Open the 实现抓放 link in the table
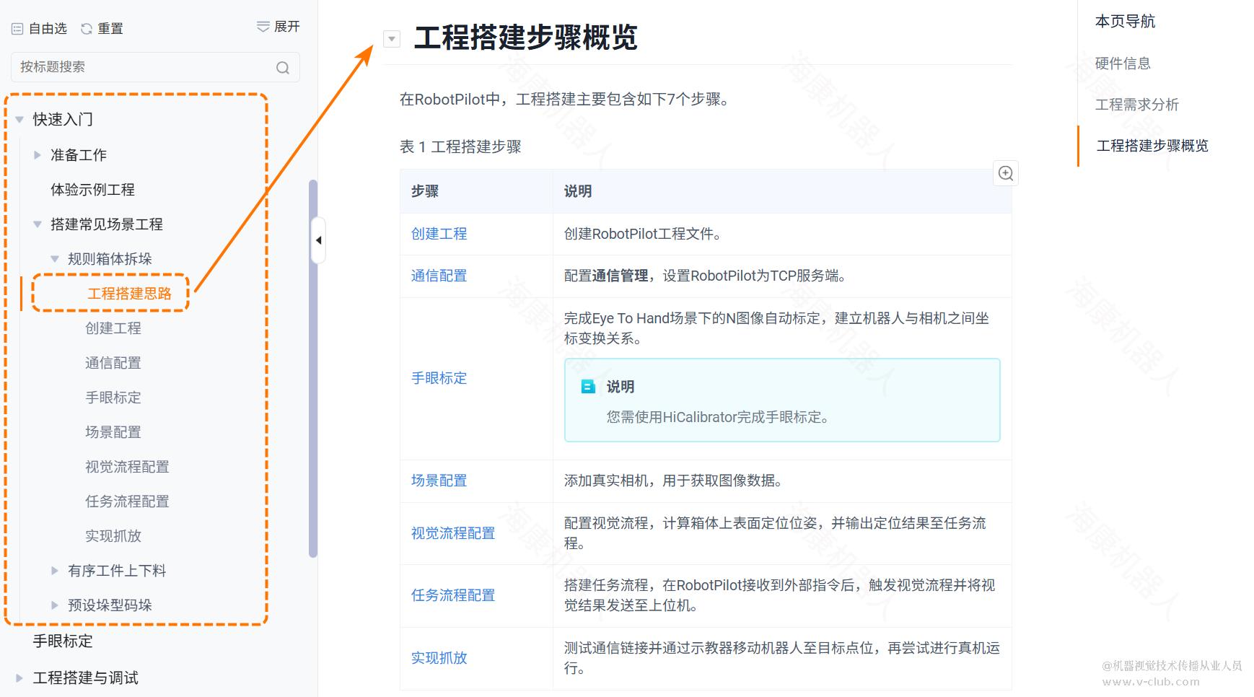The image size is (1254, 697). (438, 658)
